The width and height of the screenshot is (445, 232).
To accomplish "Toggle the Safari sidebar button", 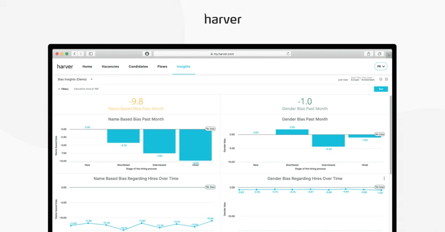I will tap(91, 54).
